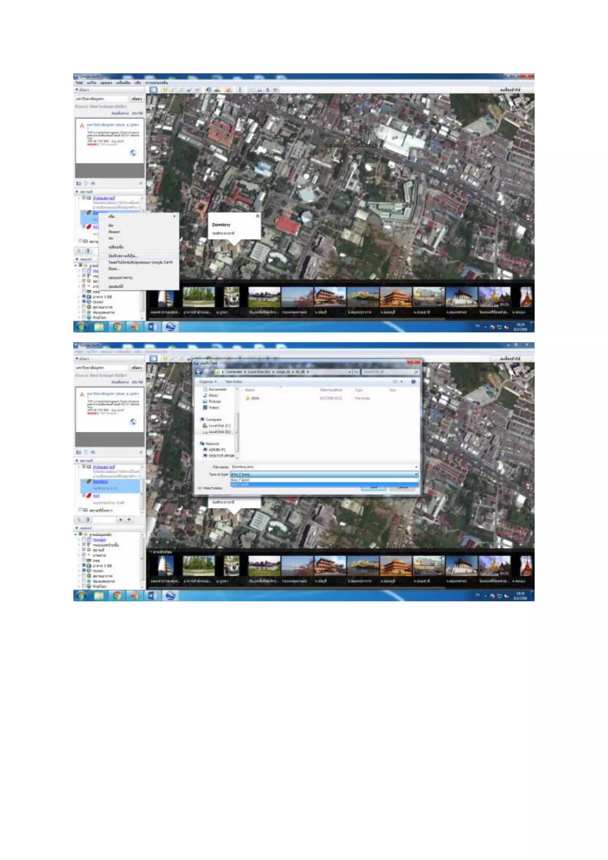Click Hide Folders in the save dialog
This screenshot has height=860, width=608.
[212, 488]
